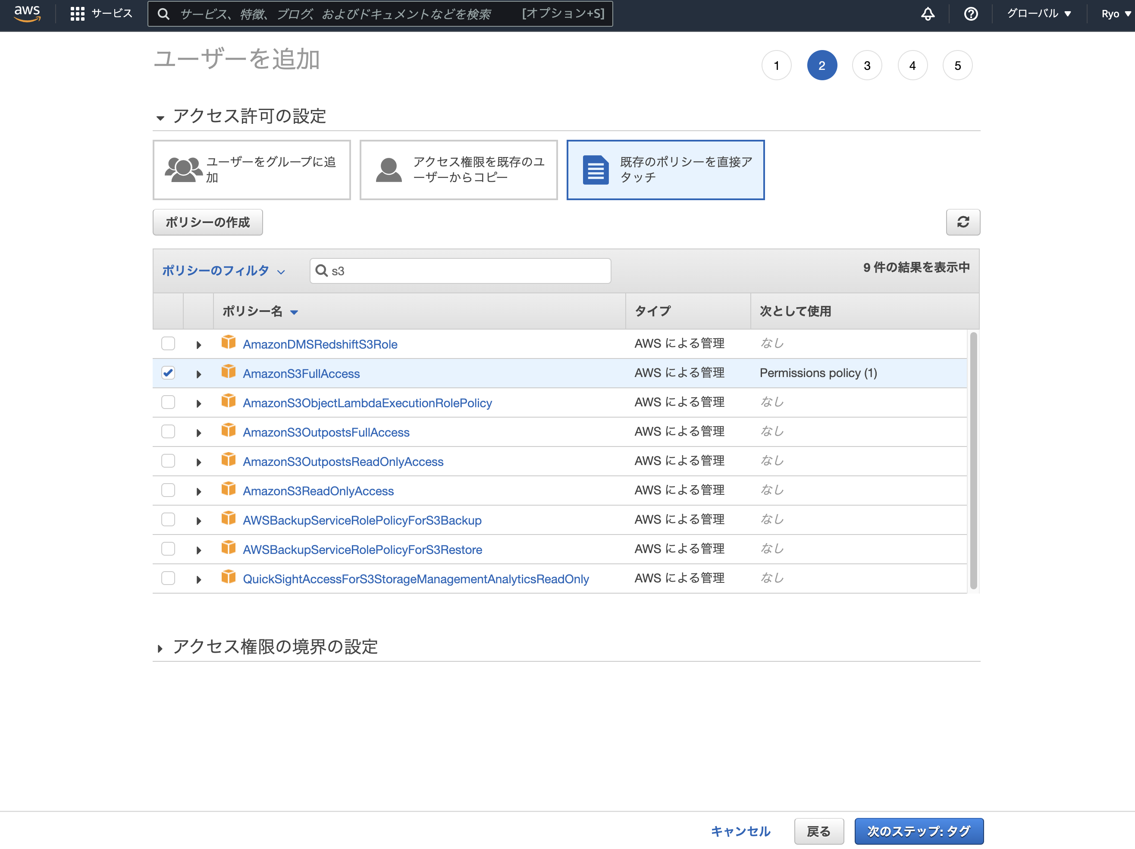Click the help question mark icon
This screenshot has height=849, width=1135.
coord(970,14)
